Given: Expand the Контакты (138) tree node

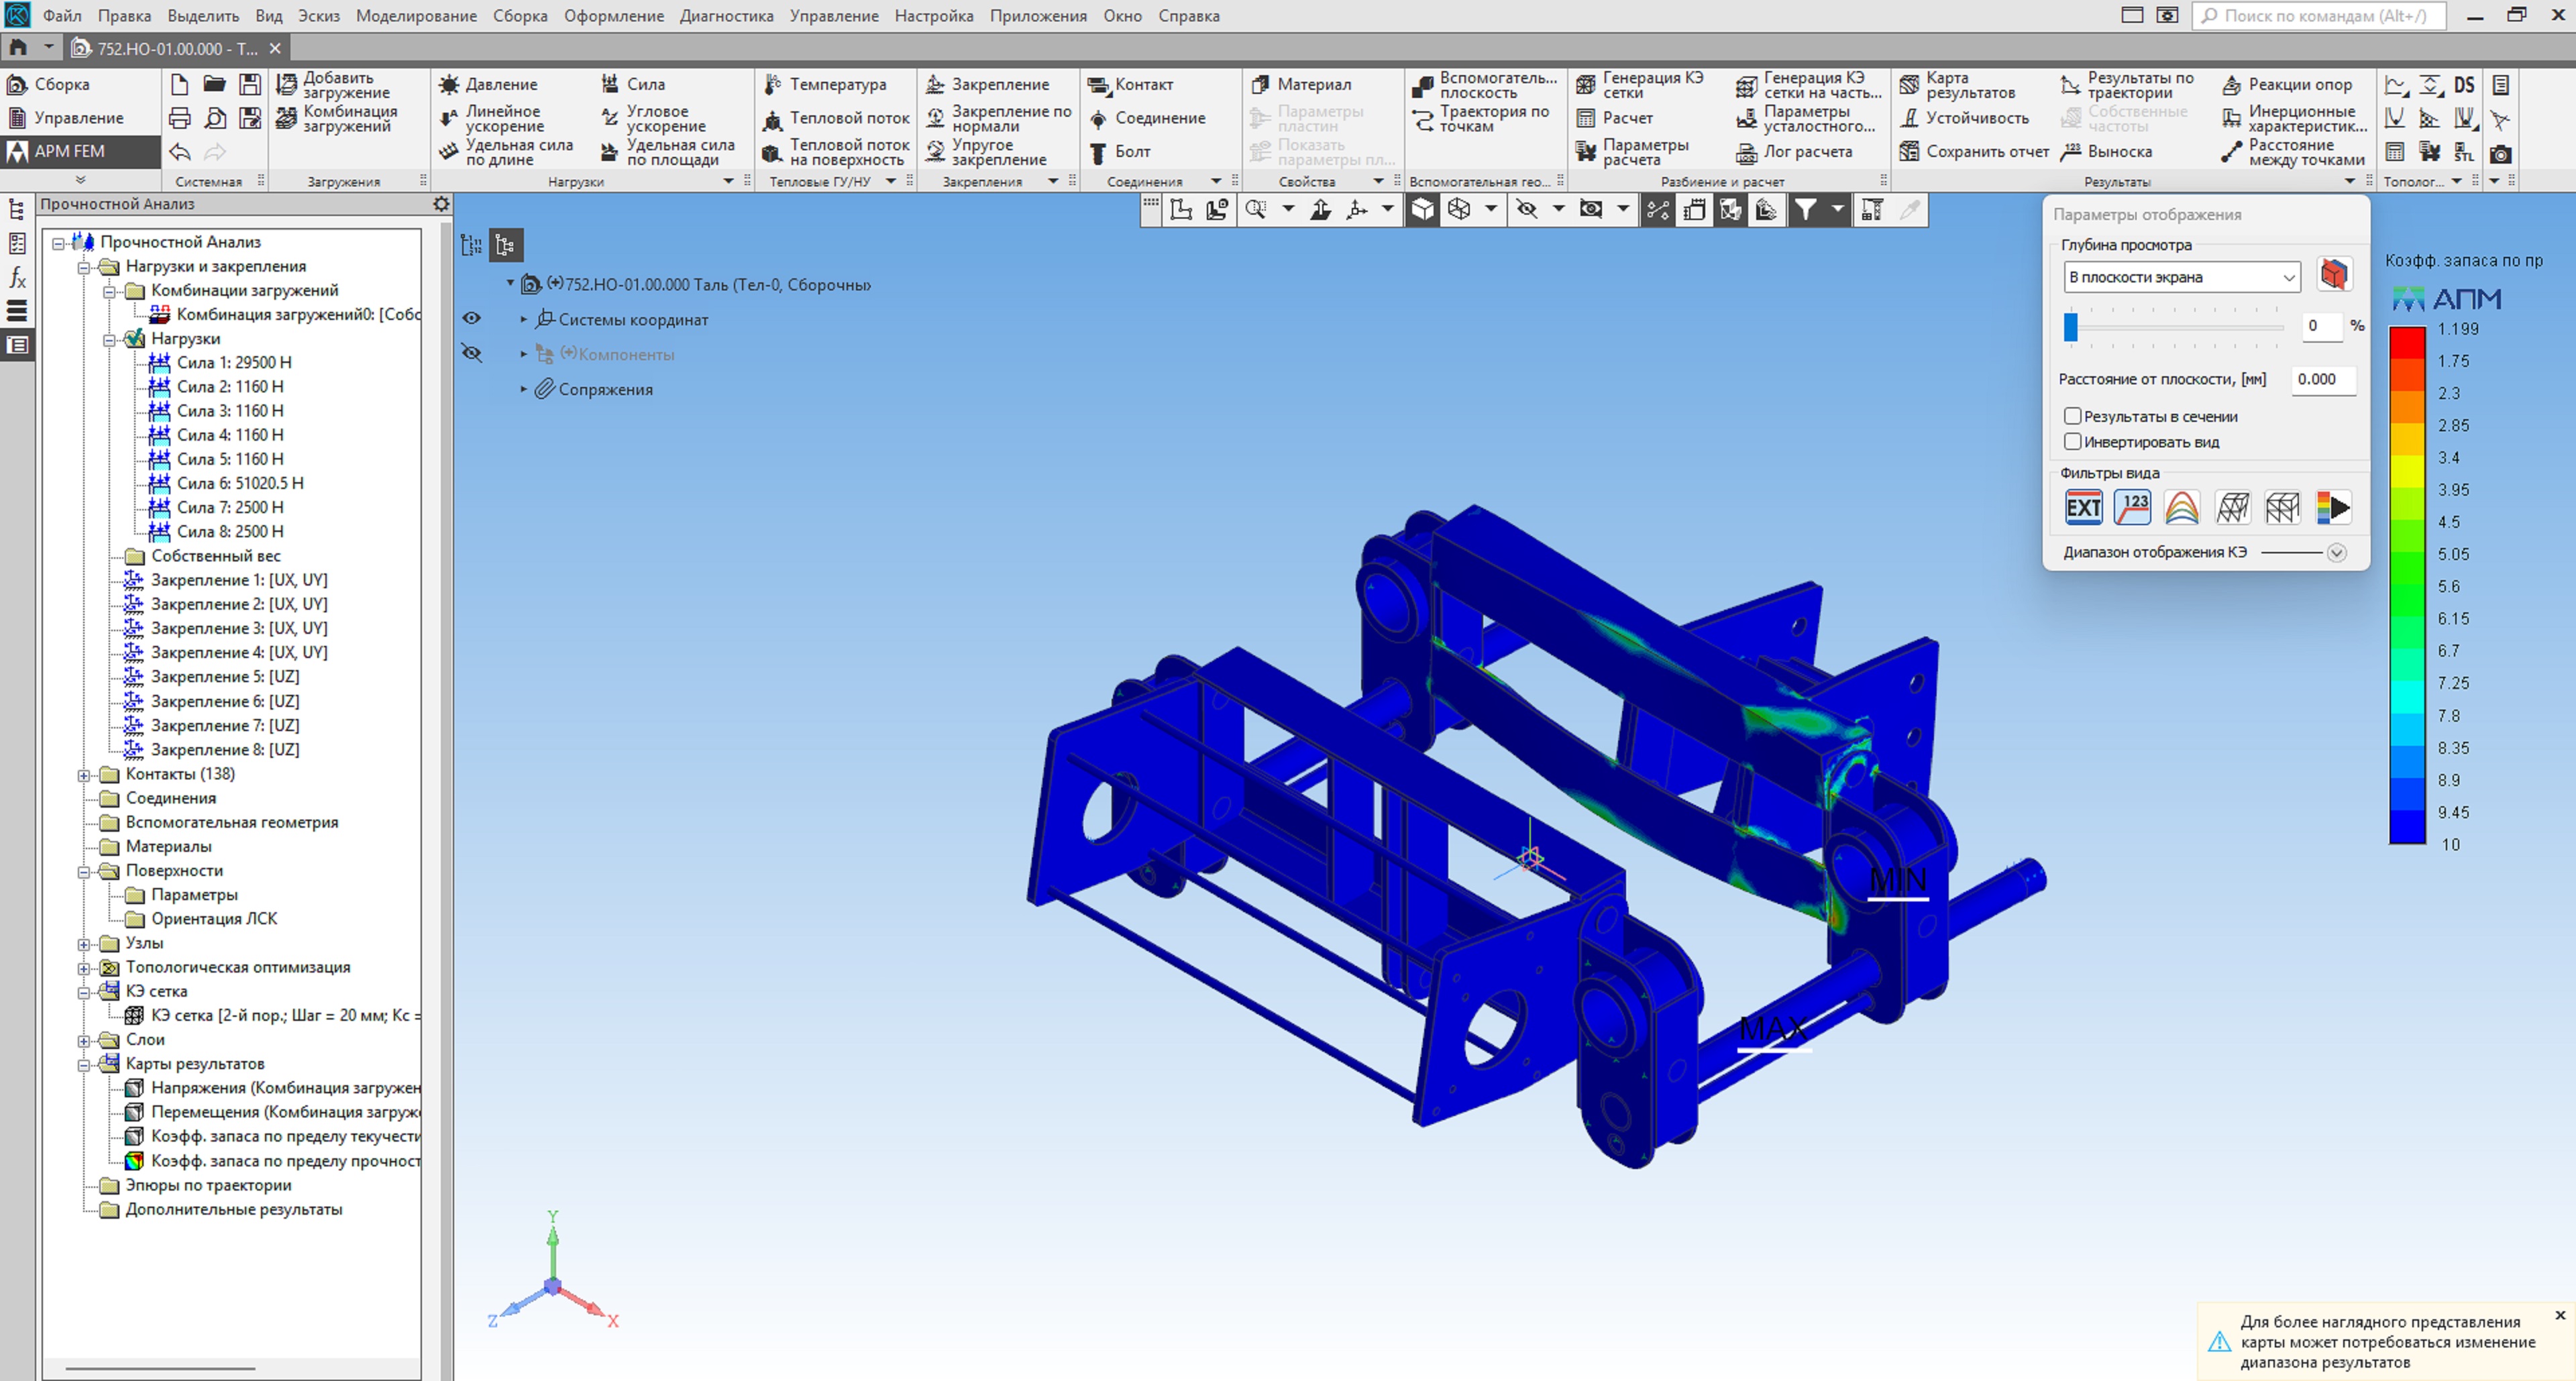Looking at the screenshot, I should [85, 775].
